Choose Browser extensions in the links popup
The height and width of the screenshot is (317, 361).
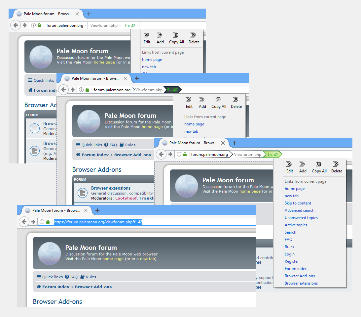[x=301, y=283]
